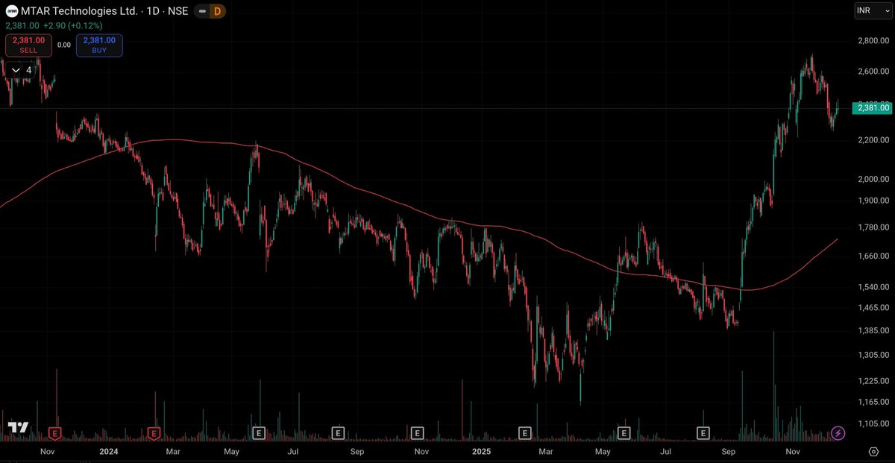This screenshot has height=463, width=895.
Task: Click the TradingView logo on the chart
Action: (x=18, y=427)
